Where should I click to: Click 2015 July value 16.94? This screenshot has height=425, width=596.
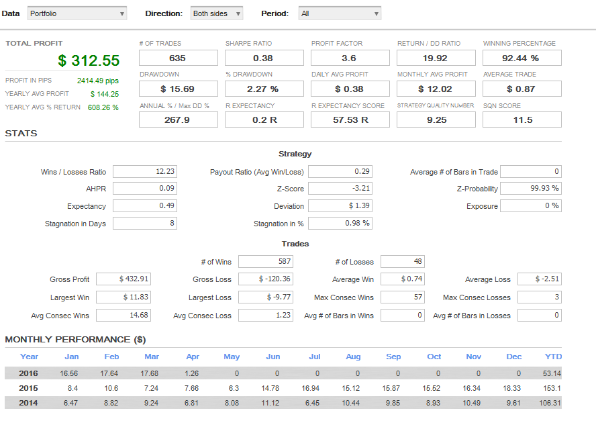pyautogui.click(x=311, y=388)
